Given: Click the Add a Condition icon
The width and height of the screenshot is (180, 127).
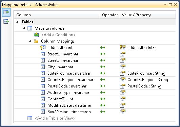Looking at the screenshot, I should (36, 35).
